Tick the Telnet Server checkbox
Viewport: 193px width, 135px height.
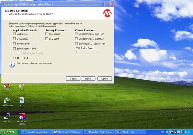click(x=14, y=44)
